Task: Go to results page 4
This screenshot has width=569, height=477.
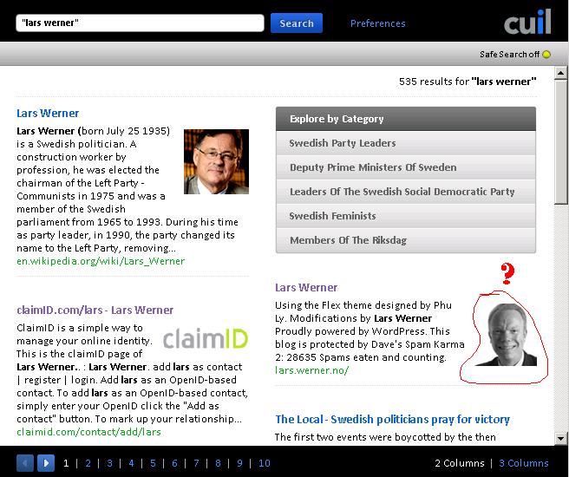Action: [131, 463]
